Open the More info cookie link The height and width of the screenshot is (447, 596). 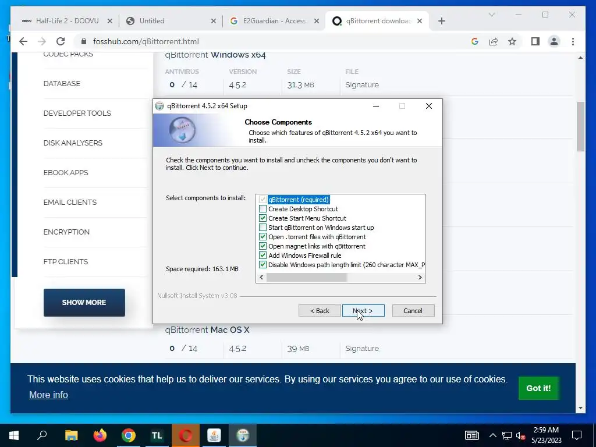(x=49, y=395)
